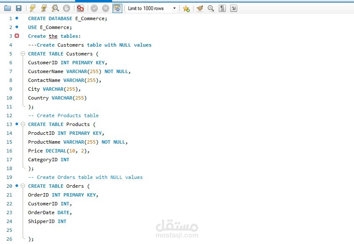Execute the entire SQL script

pos(32,8)
